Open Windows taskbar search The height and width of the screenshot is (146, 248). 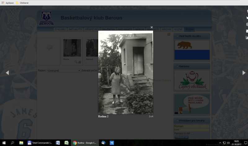[12, 143]
